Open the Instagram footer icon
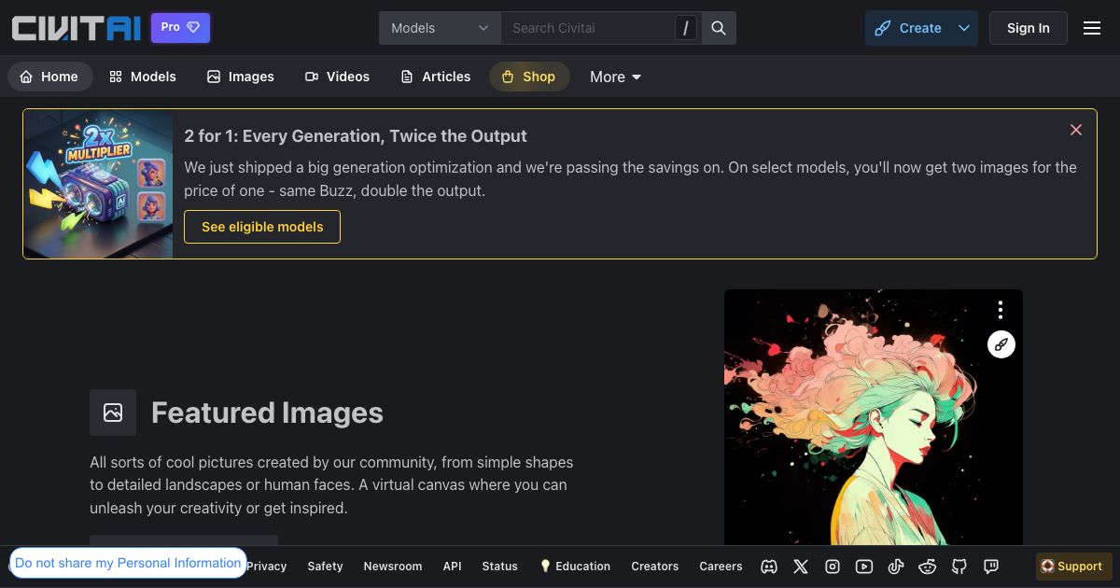This screenshot has height=588, width=1120. (x=833, y=567)
